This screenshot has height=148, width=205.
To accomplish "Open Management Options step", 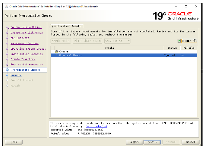I will (24, 43).
